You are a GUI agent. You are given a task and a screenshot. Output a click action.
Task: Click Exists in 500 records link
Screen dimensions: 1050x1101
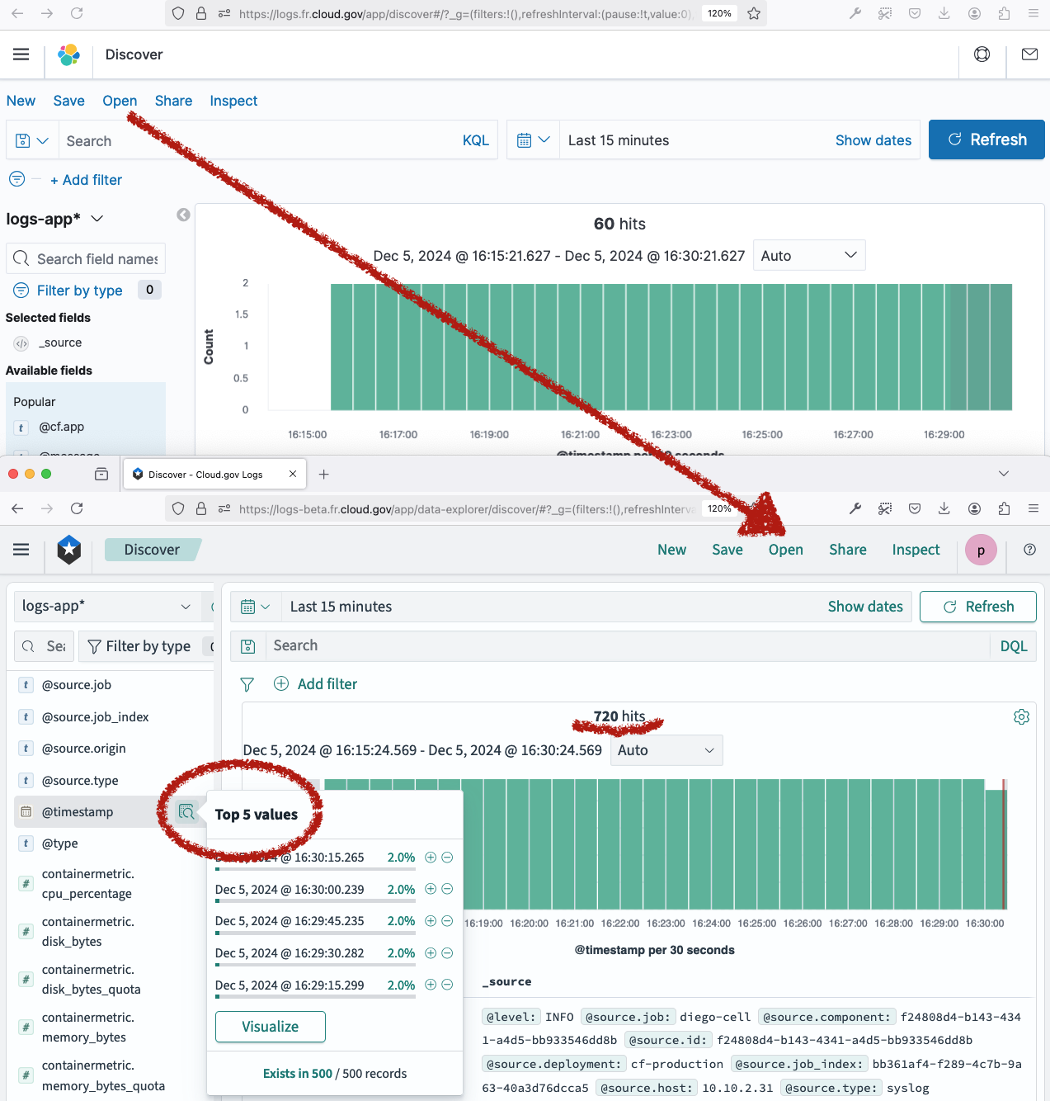[x=298, y=1074]
